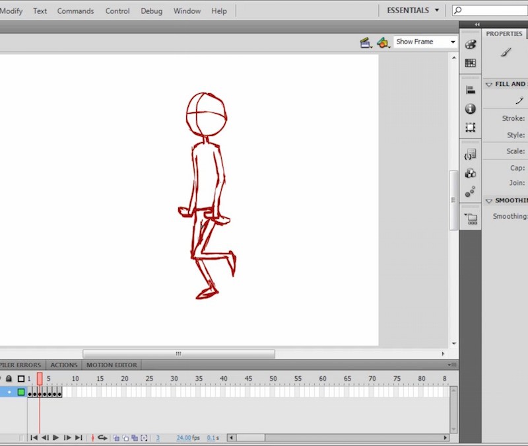Open the Commands menu
Image resolution: width=528 pixels, height=446 pixels.
(75, 11)
